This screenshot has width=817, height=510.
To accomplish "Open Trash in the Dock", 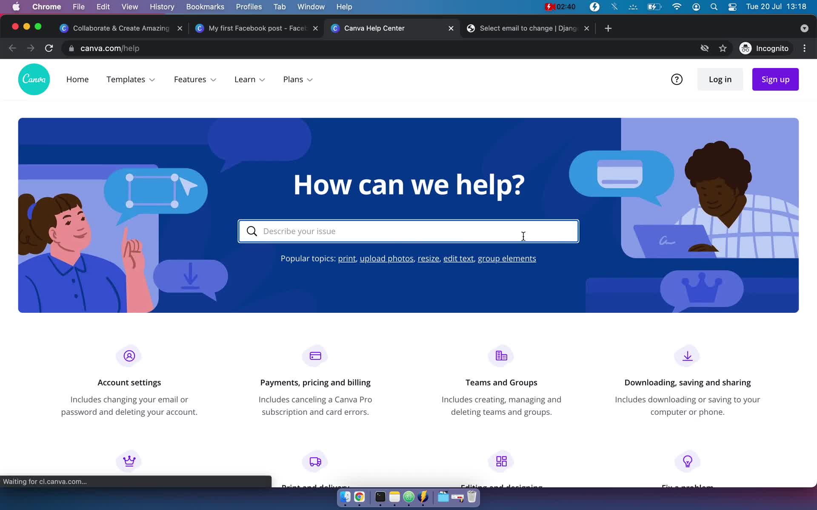I will (472, 497).
